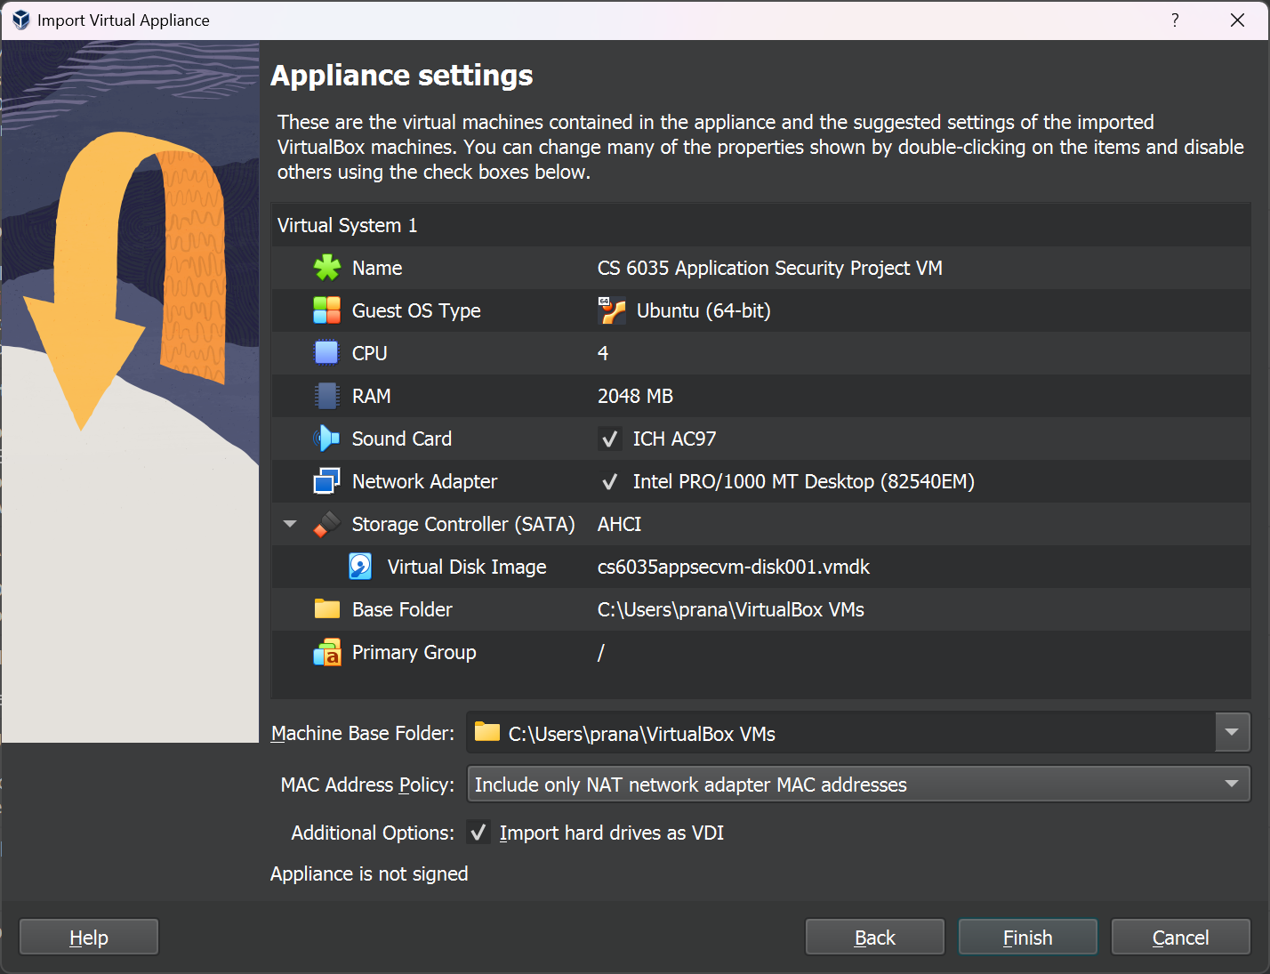
Task: Click the Network Adapter icon
Action: 327,481
